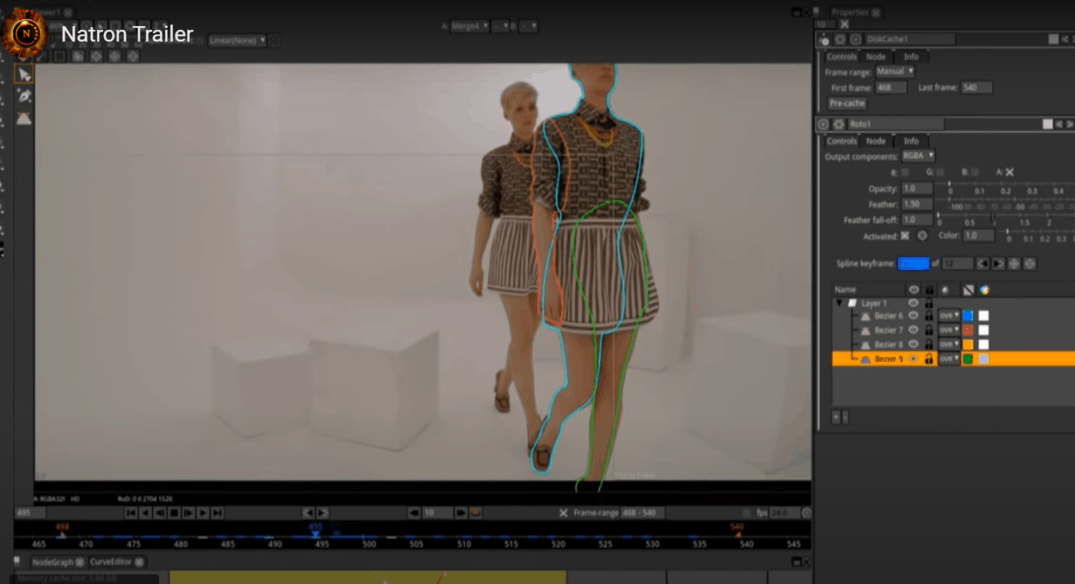Open Bezier 9 blend mode dropdown

click(x=949, y=359)
